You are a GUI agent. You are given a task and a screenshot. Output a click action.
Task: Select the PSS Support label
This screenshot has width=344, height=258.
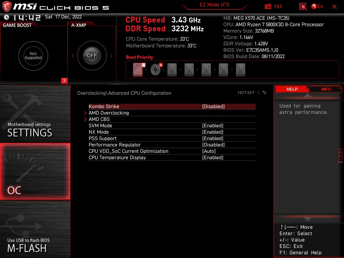(x=102, y=138)
